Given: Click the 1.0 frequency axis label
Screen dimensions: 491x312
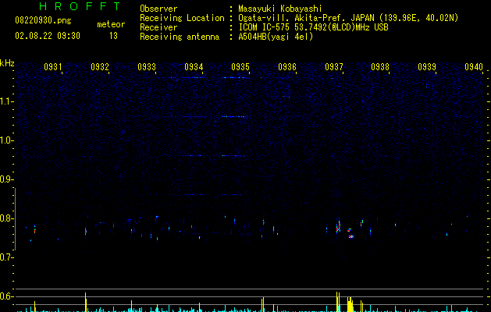Looking at the screenshot, I should [6, 140].
